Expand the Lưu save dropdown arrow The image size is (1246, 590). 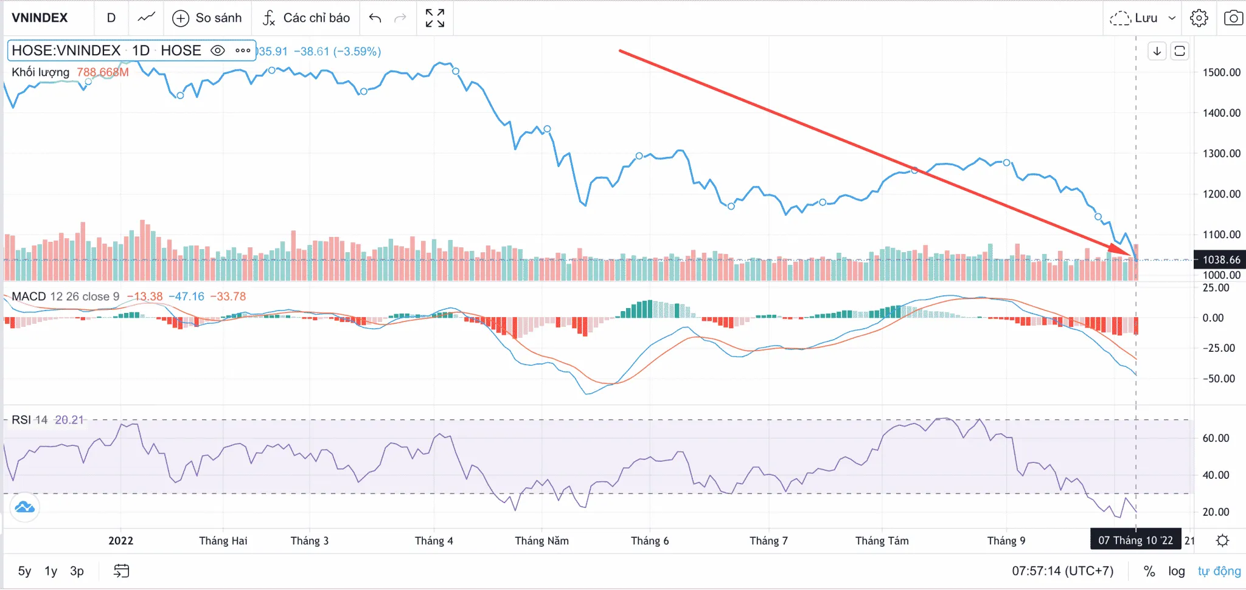point(1172,18)
